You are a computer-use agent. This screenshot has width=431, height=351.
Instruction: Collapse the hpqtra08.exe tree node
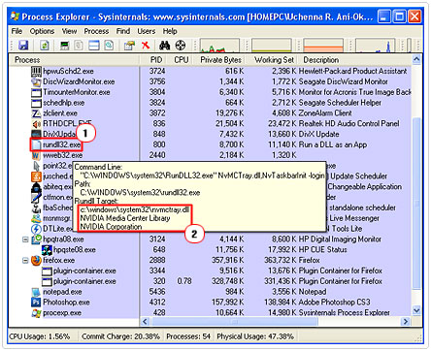point(25,239)
